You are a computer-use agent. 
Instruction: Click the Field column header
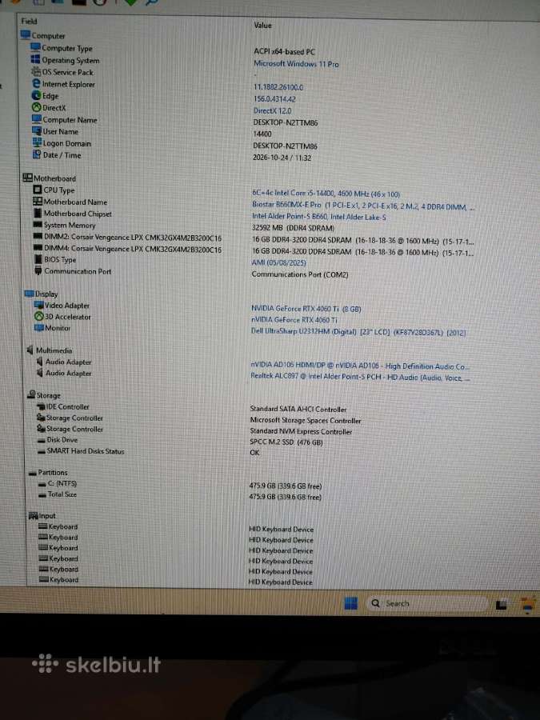(29, 21)
